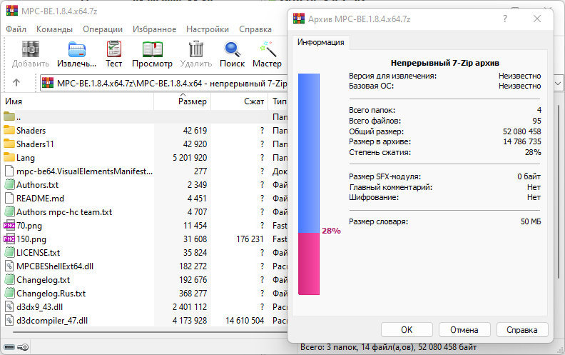This screenshot has height=355, width=565.
Task: Click the Справка dialog button
Action: click(521, 330)
